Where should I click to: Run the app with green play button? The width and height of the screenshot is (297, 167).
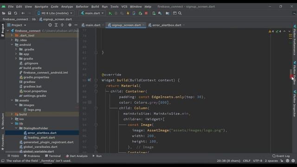tap(110, 13)
